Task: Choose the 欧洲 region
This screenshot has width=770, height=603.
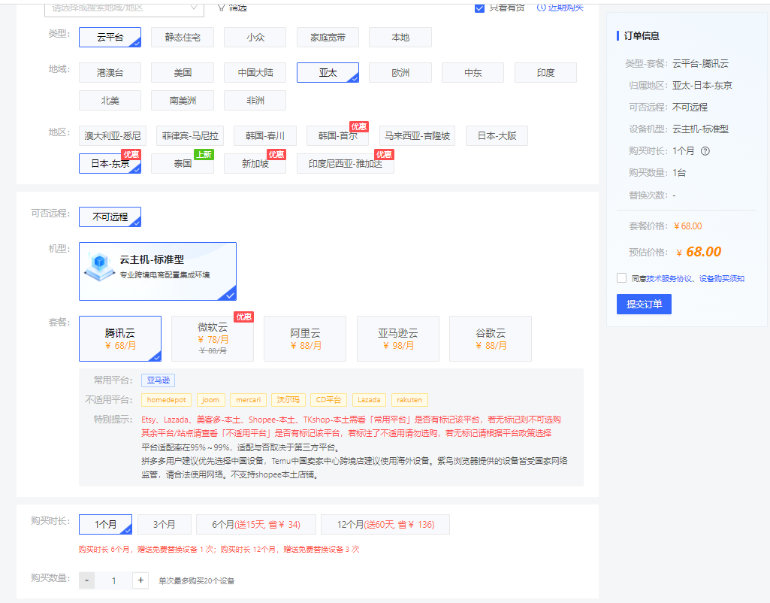Action: [x=400, y=73]
